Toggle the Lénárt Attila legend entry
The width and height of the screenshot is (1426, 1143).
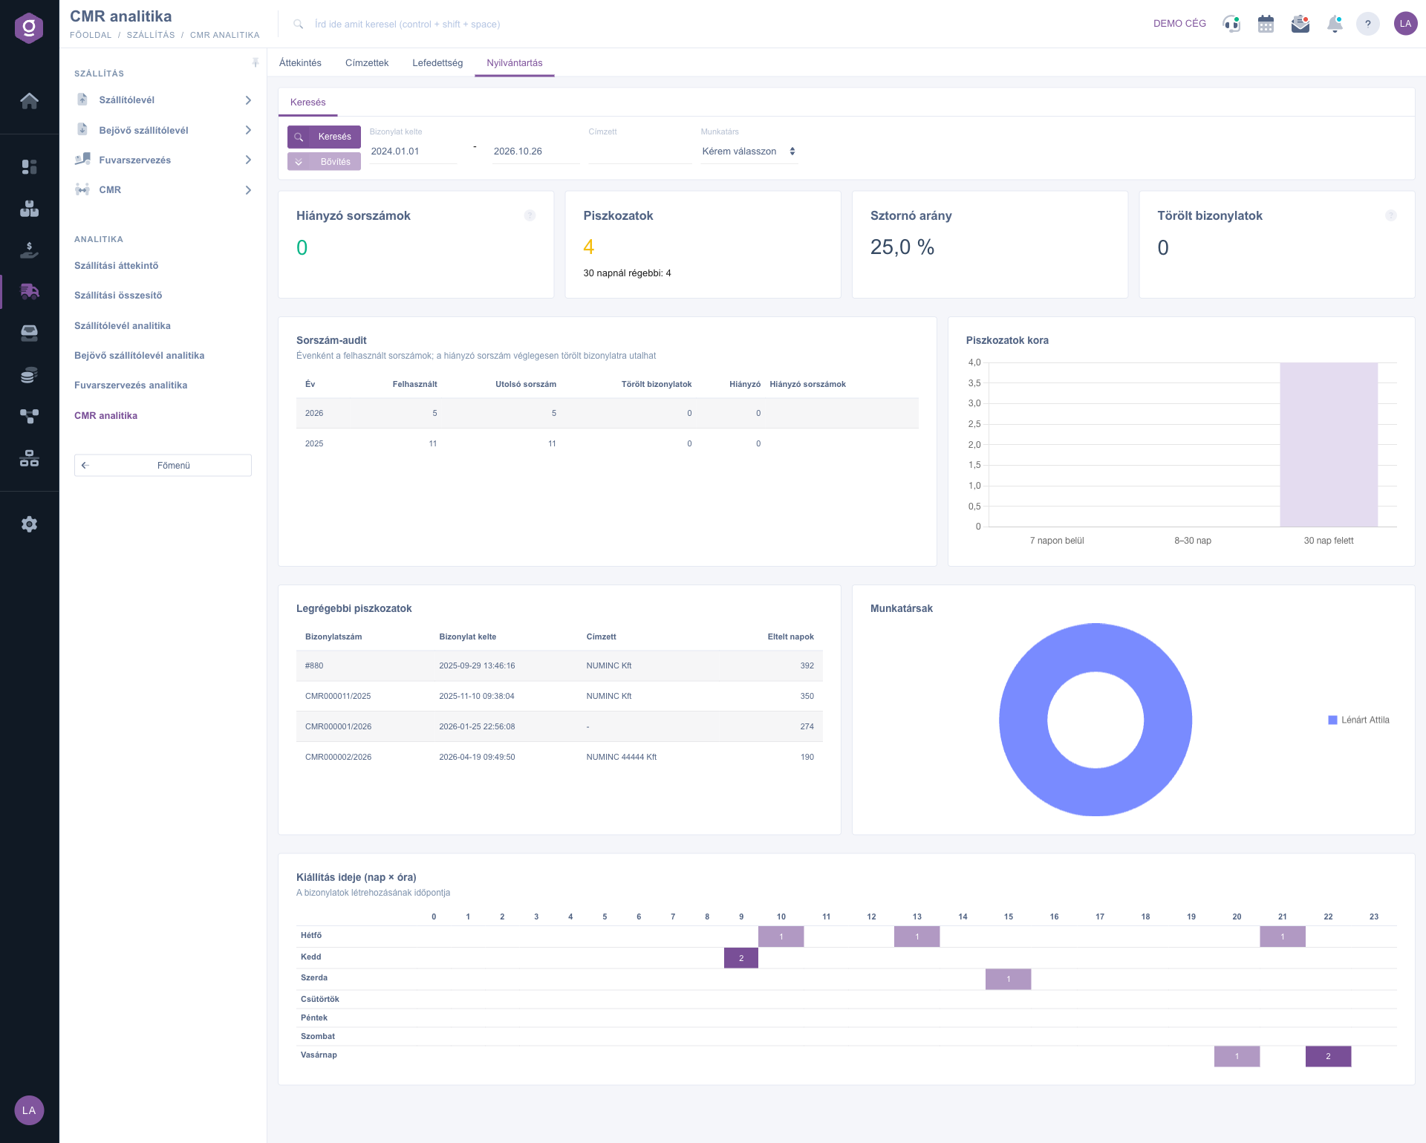coord(1358,720)
